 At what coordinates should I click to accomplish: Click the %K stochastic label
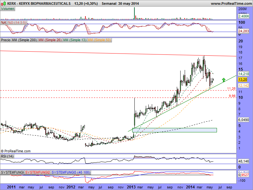coord(3,22)
